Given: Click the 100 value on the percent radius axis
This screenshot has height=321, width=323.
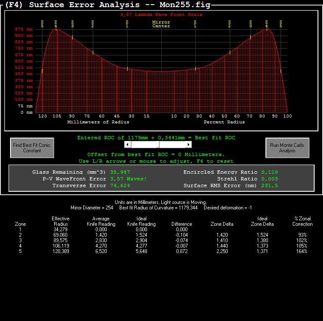Looking at the screenshot, I should 287,116.
